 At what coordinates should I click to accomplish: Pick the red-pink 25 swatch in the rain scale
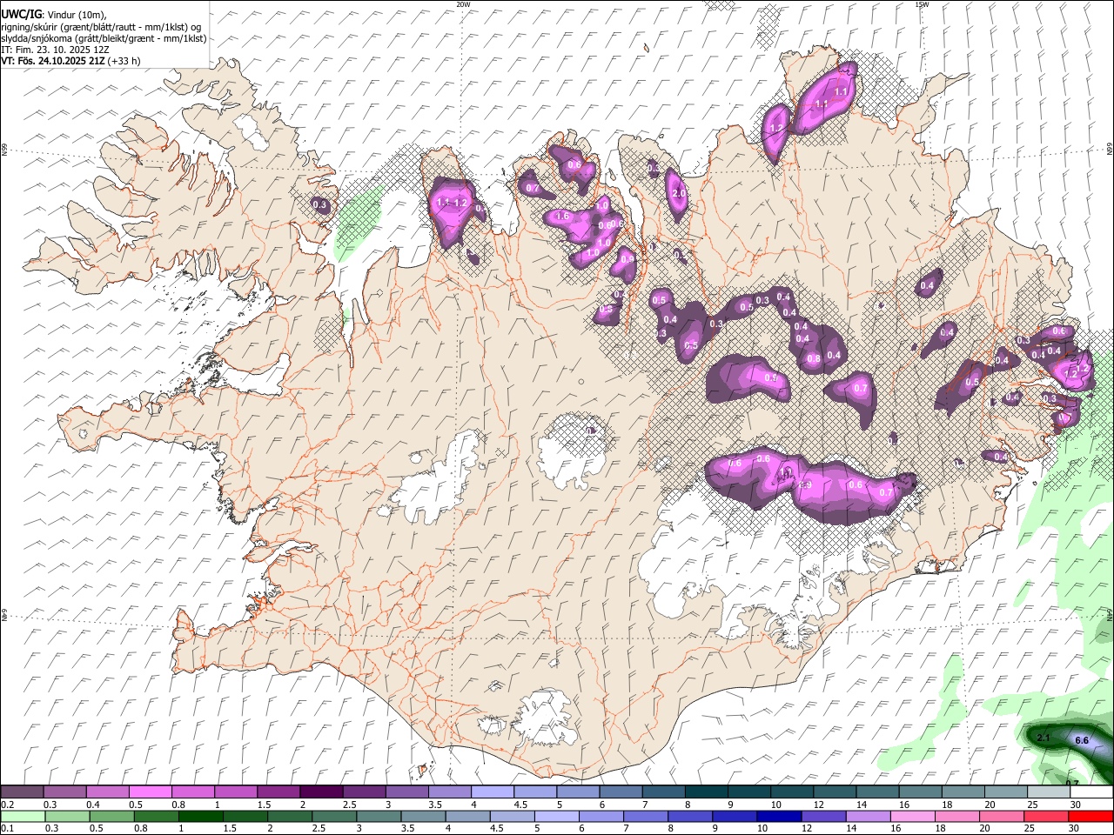click(x=1045, y=816)
